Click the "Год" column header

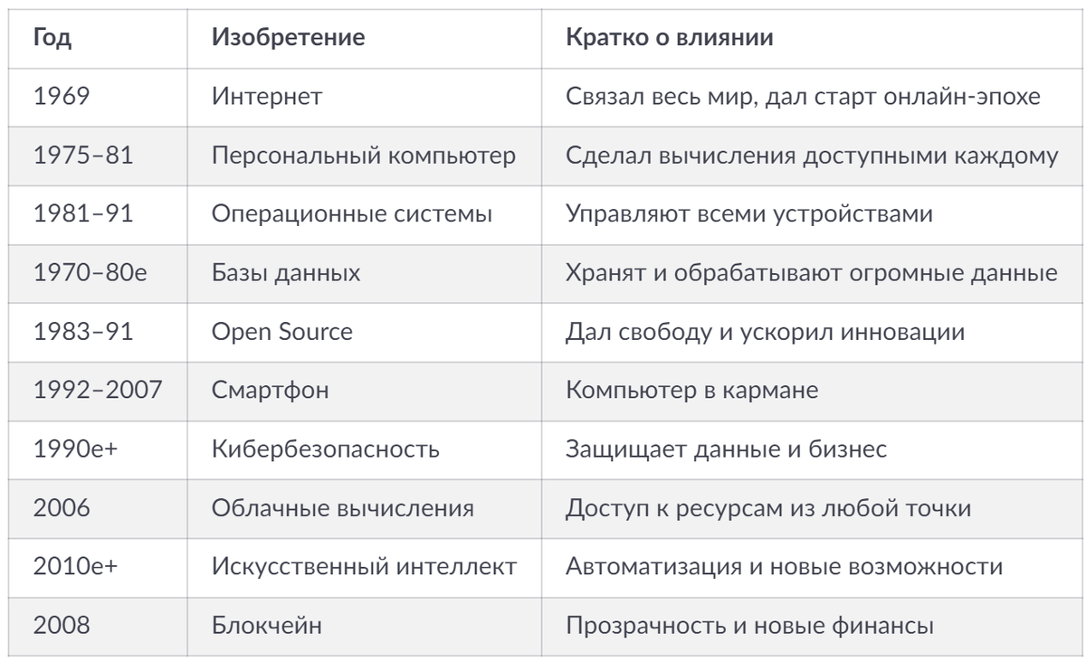[x=98, y=39]
